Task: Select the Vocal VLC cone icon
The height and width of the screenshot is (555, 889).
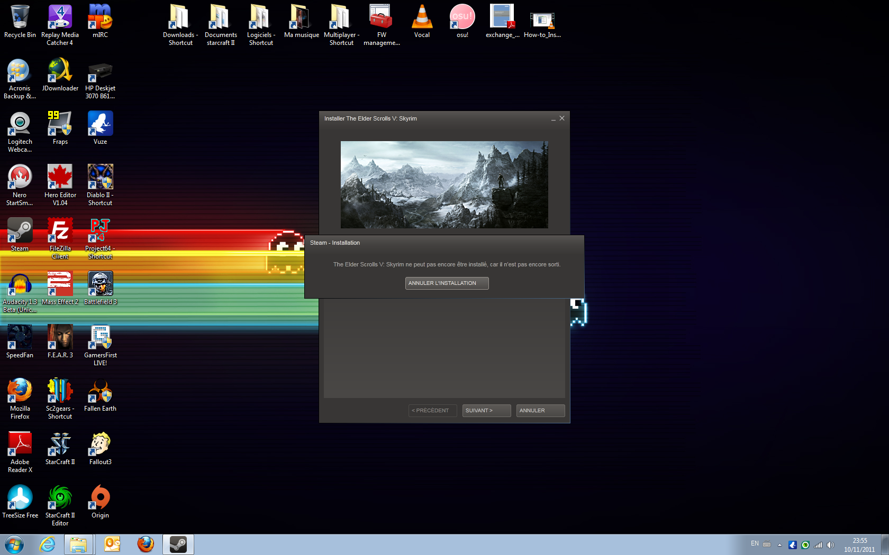Action: (422, 22)
